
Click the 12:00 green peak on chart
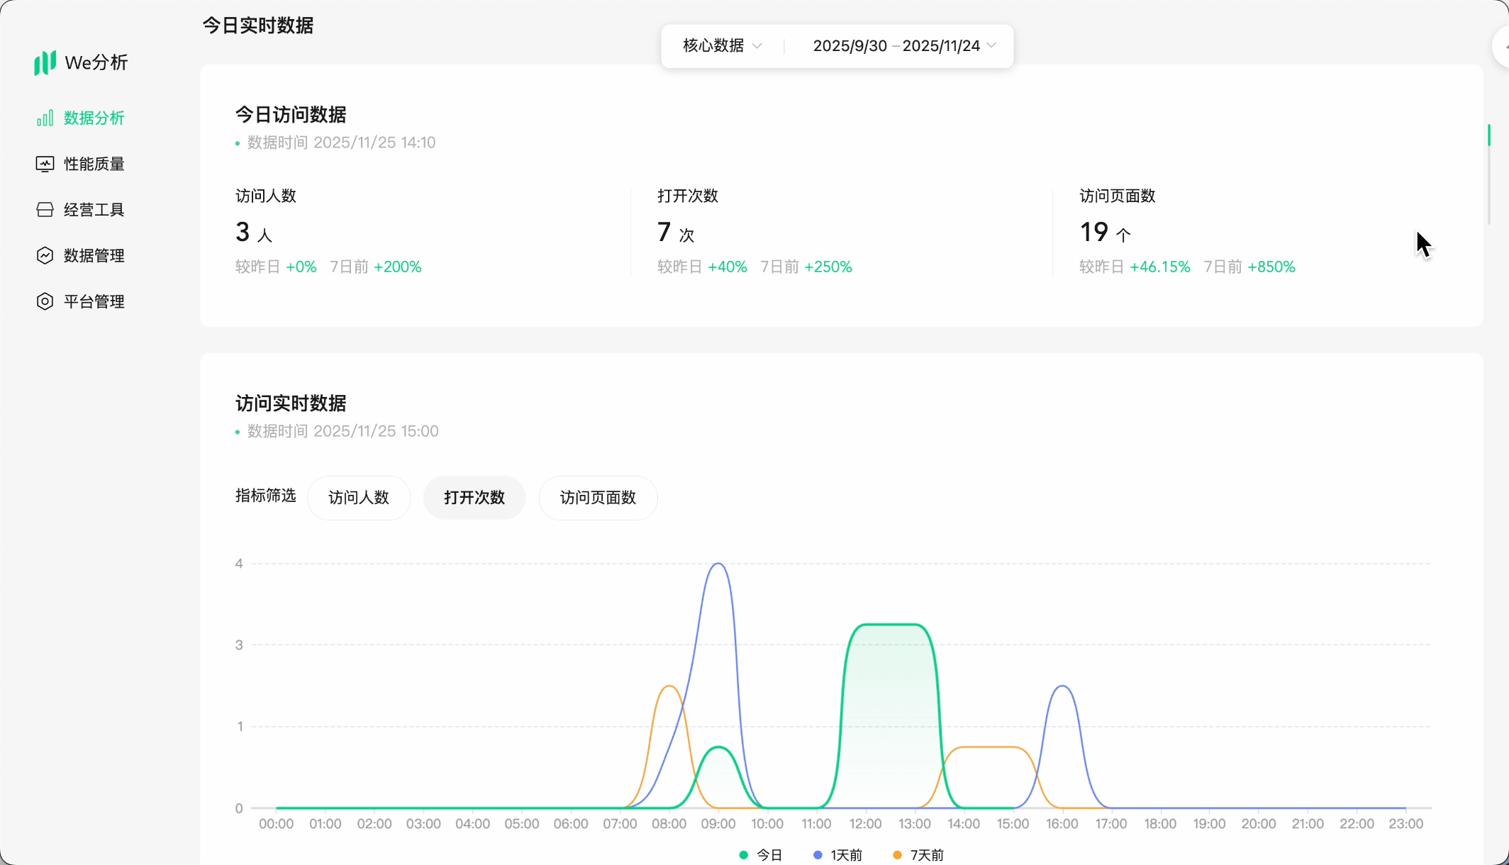point(866,625)
